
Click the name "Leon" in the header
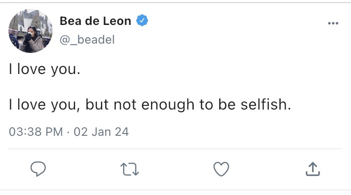117,21
